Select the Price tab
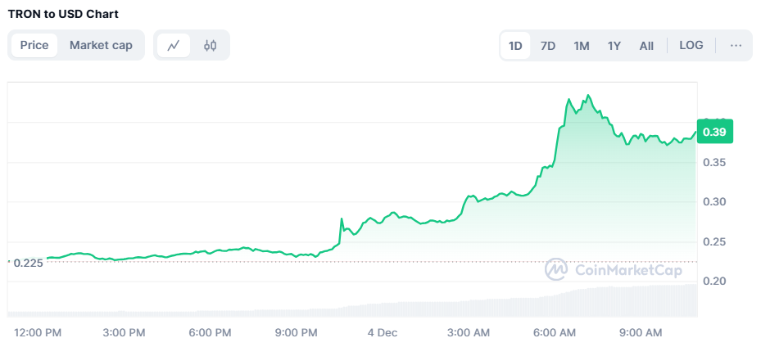761x347 pixels. [x=34, y=46]
